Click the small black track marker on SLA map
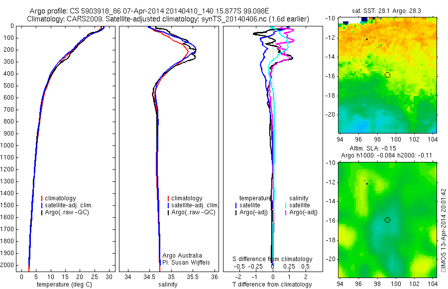The height and width of the screenshot is (289, 448). tap(366, 183)
